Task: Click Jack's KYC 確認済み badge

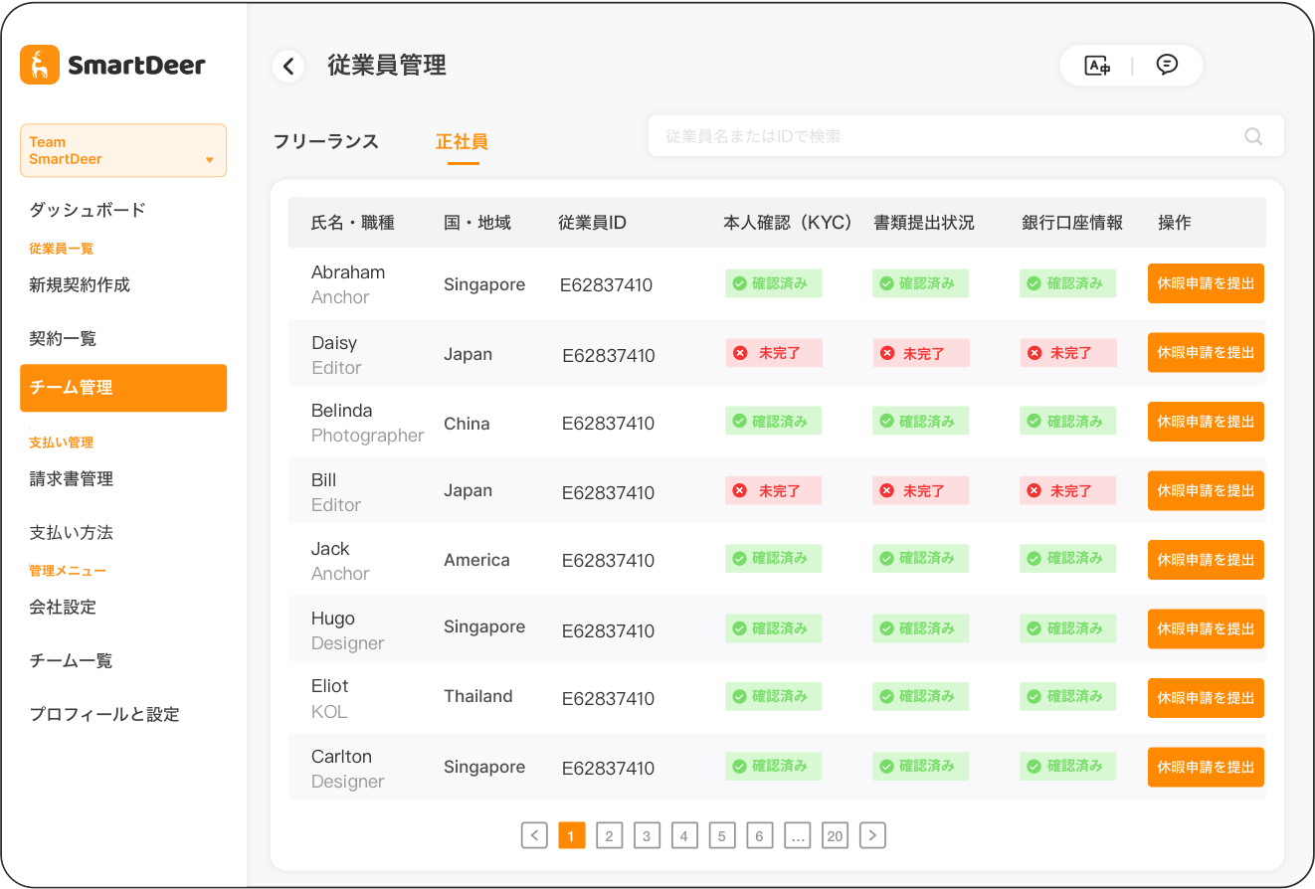Action: click(x=774, y=559)
